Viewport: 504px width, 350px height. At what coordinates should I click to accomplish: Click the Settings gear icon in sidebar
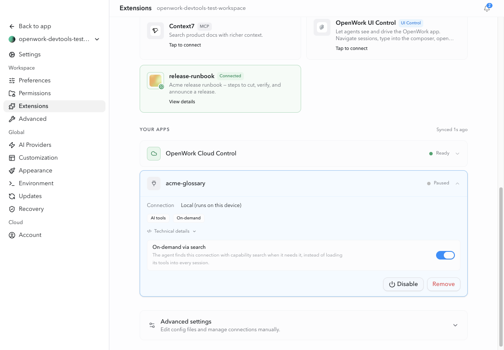click(x=12, y=55)
